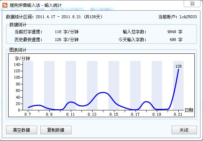Click the total input count 9849 字

(x=175, y=32)
